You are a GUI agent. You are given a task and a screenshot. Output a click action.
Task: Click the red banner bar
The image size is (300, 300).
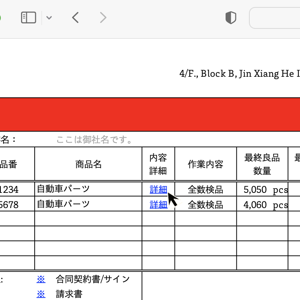(150, 115)
